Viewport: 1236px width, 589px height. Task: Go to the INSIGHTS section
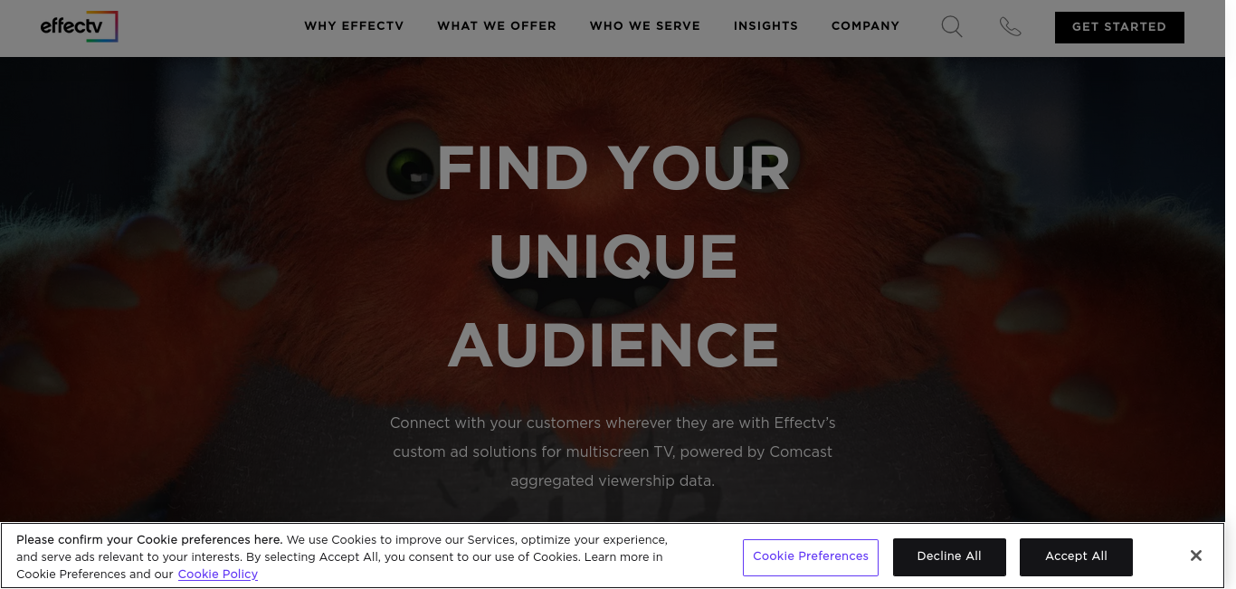pyautogui.click(x=765, y=26)
